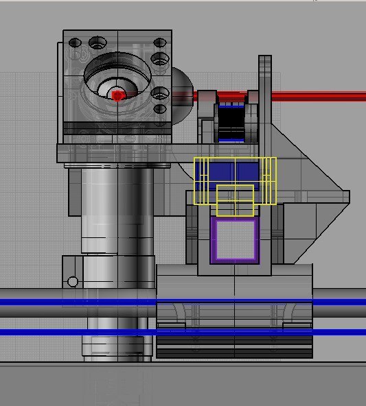The height and width of the screenshot is (406, 366).
Task: Select the dark finned heat sink block
Action: (235, 343)
